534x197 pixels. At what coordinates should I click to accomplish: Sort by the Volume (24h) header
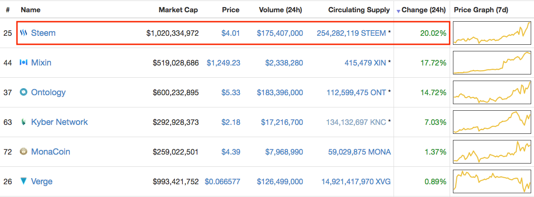click(x=280, y=10)
